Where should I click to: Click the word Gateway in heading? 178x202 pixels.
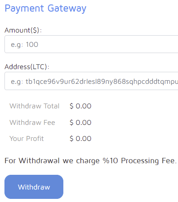point(67,8)
